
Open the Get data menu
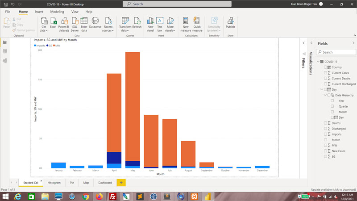pos(44,25)
